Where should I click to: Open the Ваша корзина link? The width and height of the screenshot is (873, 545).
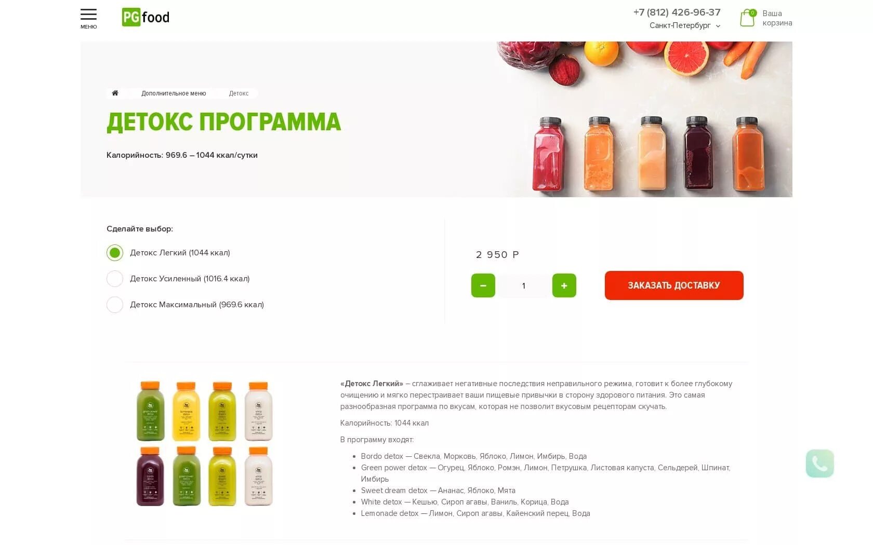point(777,18)
